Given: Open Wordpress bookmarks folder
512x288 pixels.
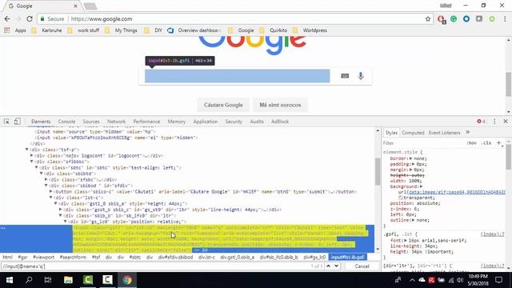Looking at the screenshot, I should pos(310,30).
